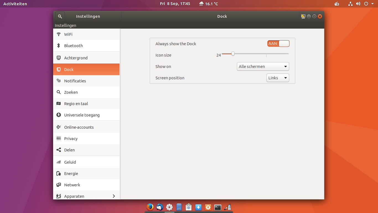This screenshot has height=213, width=378.
Task: Launch Terminal from the dock
Action: (218, 207)
